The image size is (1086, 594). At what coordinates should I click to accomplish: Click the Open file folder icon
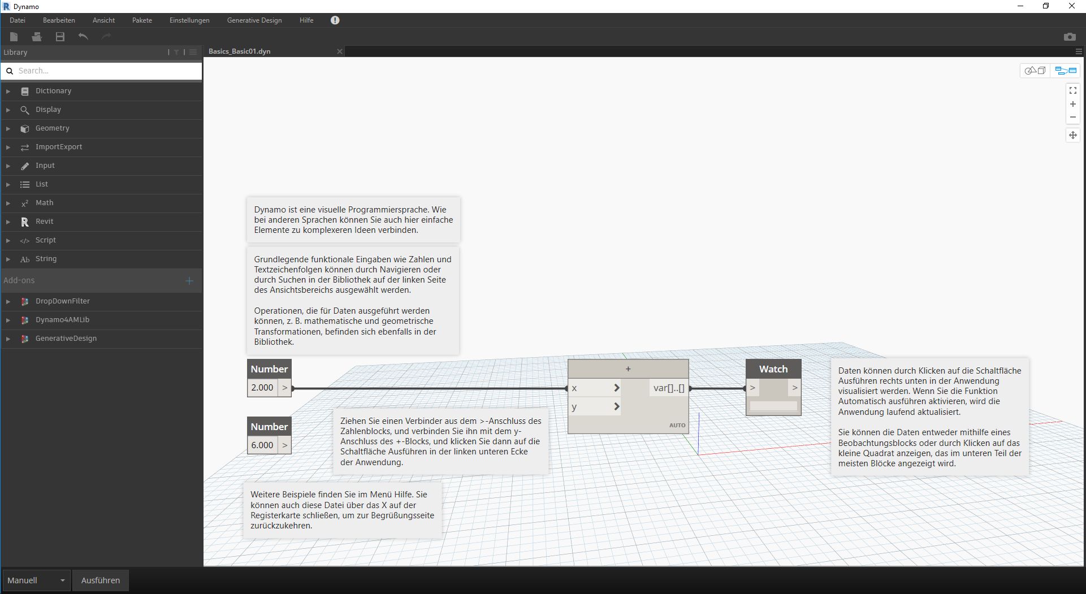pyautogui.click(x=37, y=37)
